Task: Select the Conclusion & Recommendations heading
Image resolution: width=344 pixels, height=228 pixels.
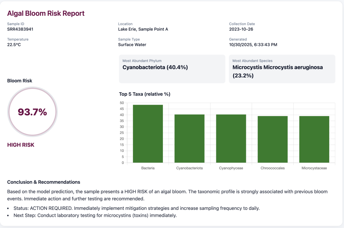Action: tap(44, 182)
